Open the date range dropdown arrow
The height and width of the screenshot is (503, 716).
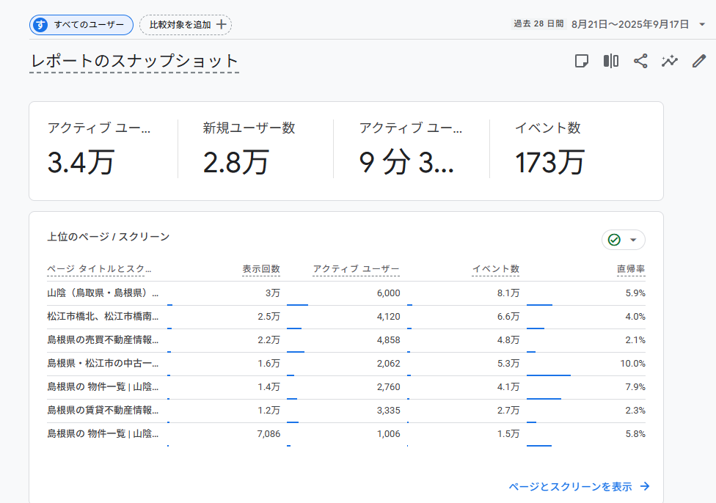click(702, 24)
